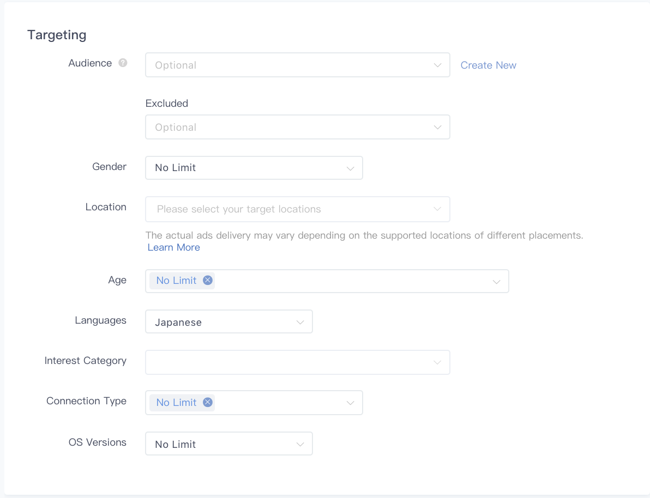Expand the Audience dropdown chevron

point(437,65)
